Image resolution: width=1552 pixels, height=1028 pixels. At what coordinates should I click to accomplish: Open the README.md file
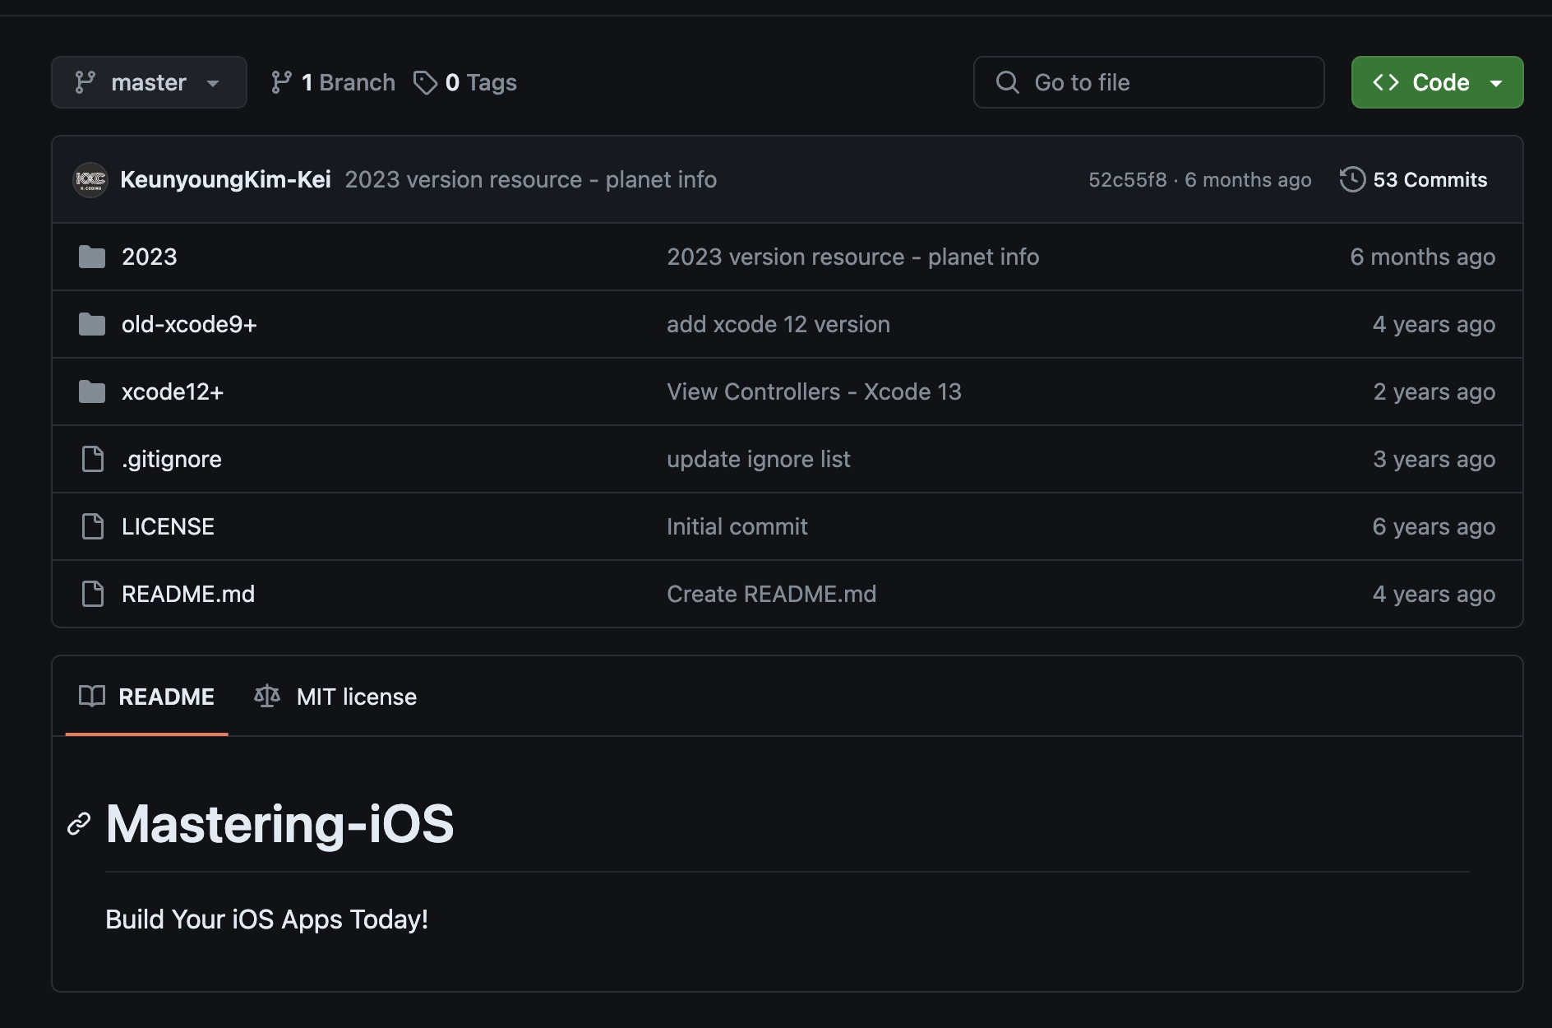188,594
